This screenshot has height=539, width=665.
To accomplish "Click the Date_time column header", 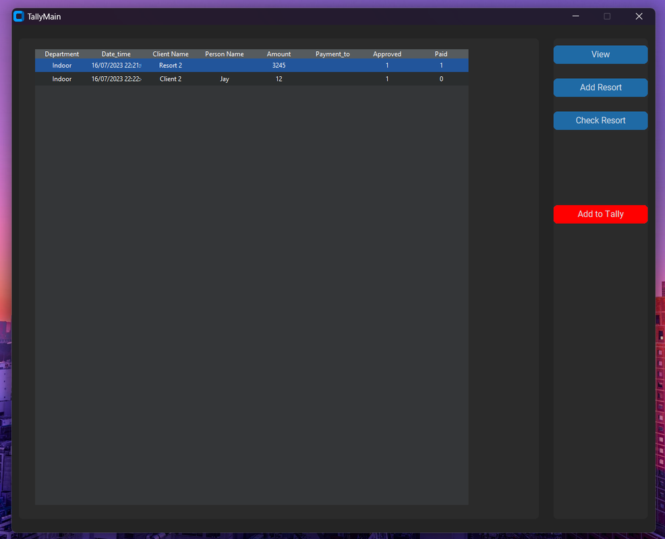I will pos(116,54).
